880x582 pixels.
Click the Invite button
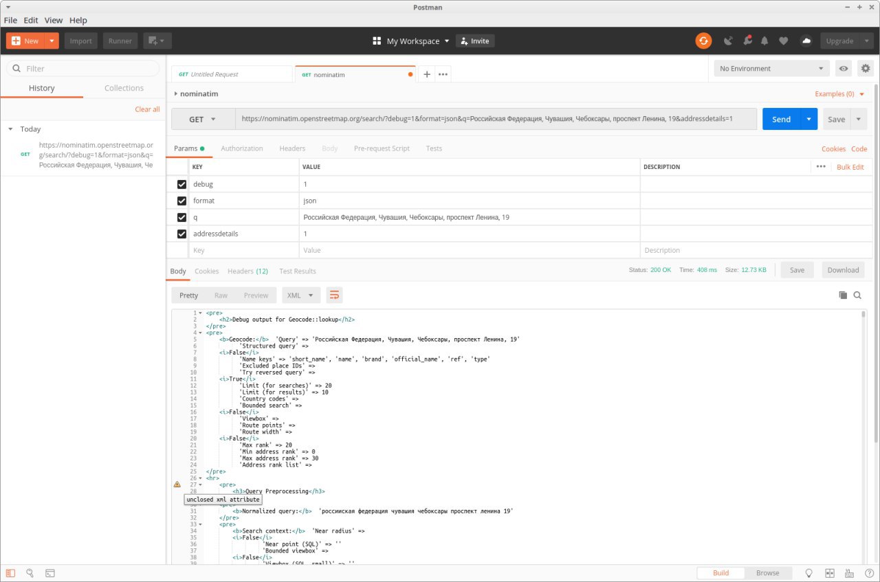[x=475, y=41]
